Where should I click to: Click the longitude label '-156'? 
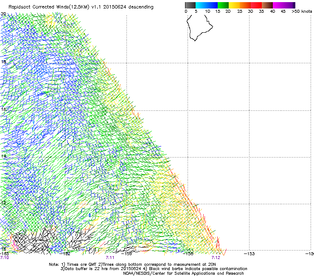point(188,254)
